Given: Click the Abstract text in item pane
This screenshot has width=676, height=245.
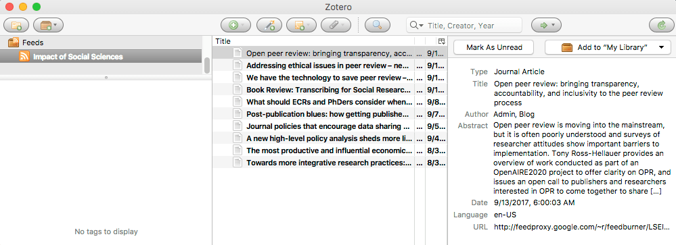Looking at the screenshot, I should pos(583,158).
